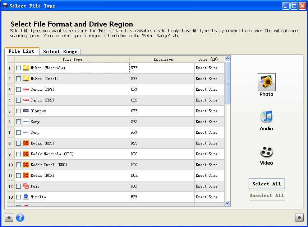Image resolution: width=308 pixels, height=227 pixels.
Task: Check the Nikon (Intel) checkbox
Action: point(18,79)
